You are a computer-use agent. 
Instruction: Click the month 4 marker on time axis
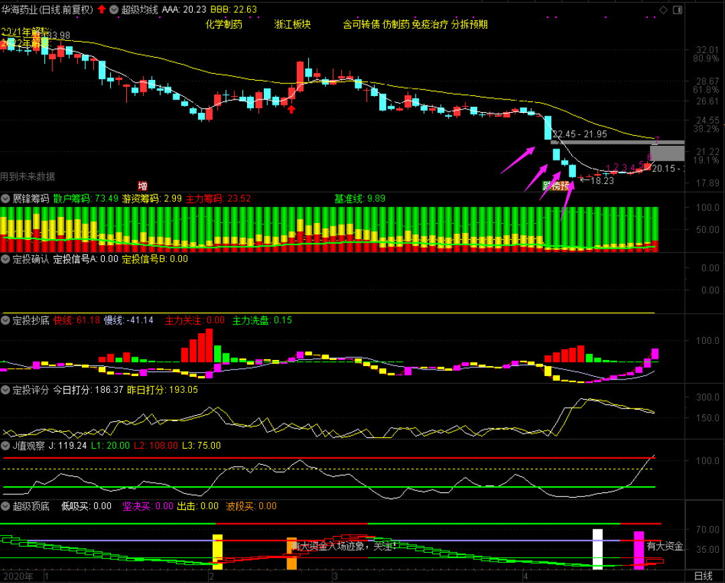[525, 576]
